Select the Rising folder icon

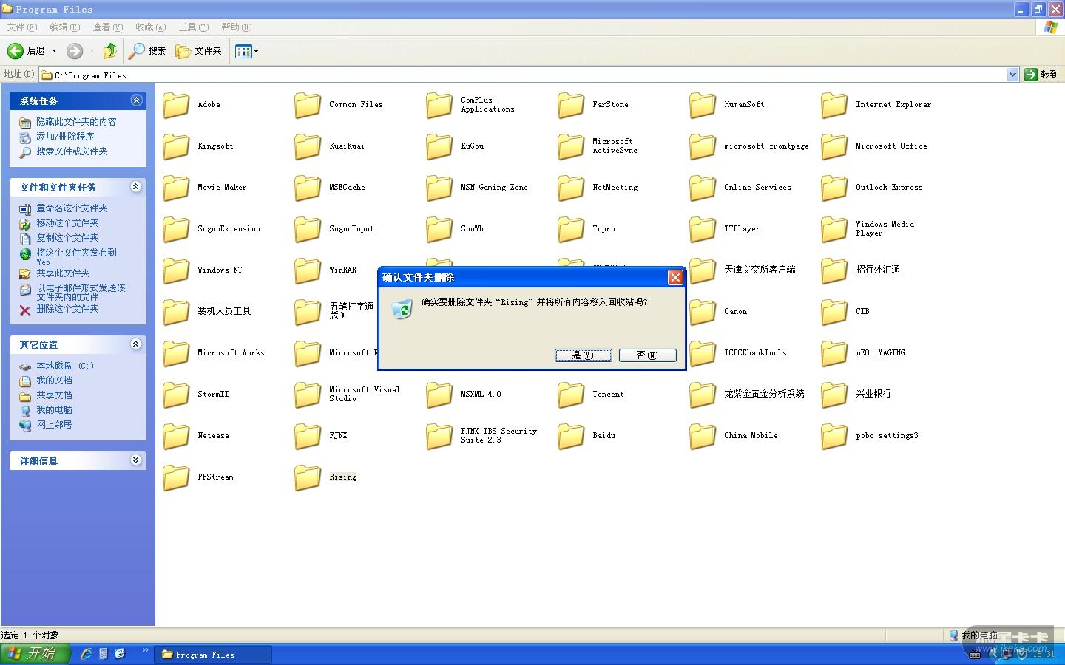[x=308, y=477]
